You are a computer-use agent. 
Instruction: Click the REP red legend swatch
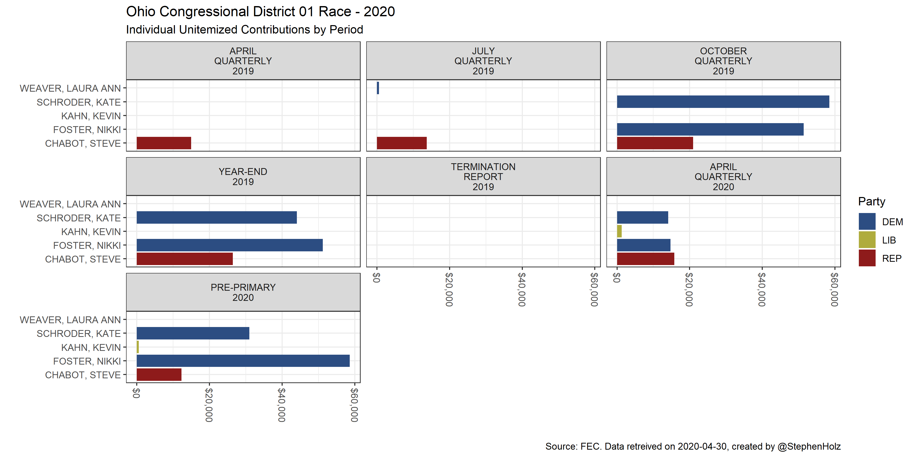tap(867, 258)
